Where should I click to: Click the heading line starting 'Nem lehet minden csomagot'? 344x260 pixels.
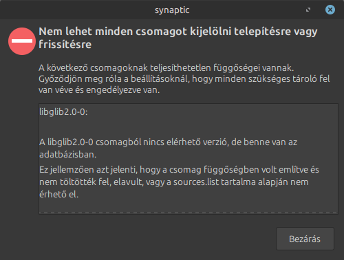tap(178, 32)
